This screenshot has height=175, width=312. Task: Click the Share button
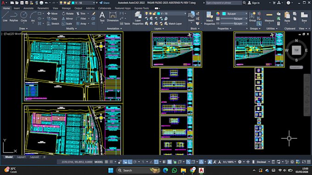(x=105, y=3)
